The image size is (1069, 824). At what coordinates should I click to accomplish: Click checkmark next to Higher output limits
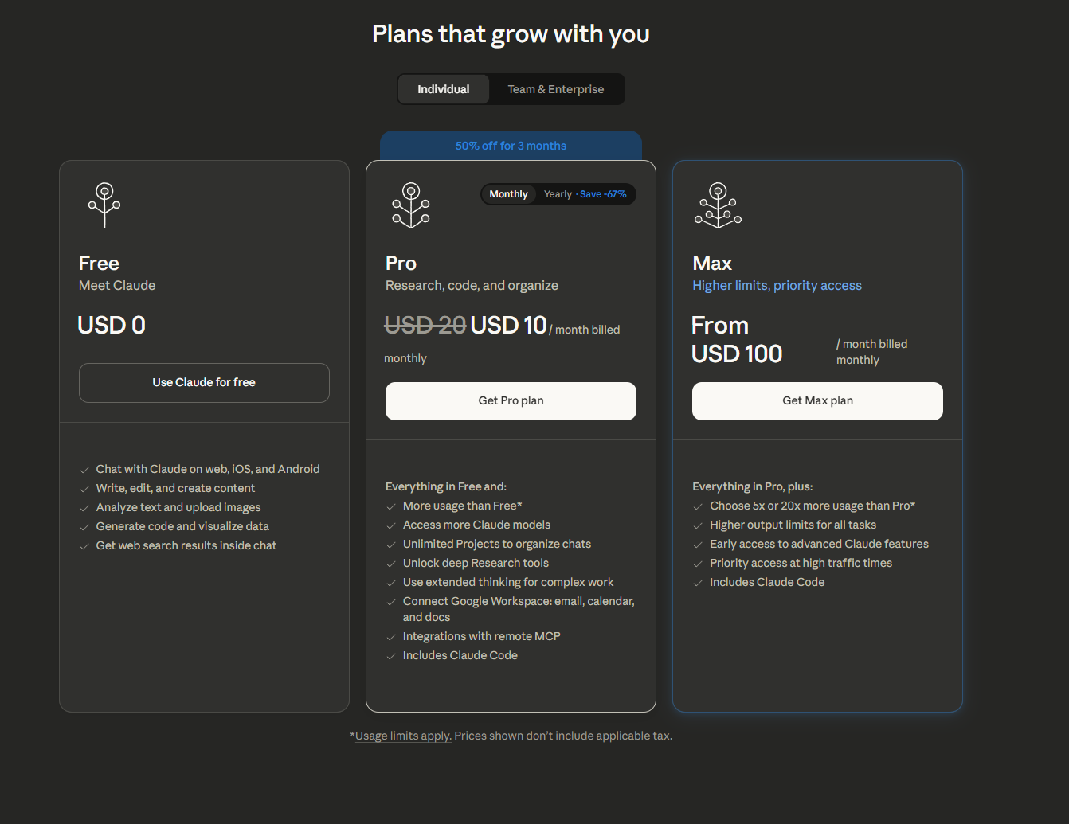(x=698, y=526)
